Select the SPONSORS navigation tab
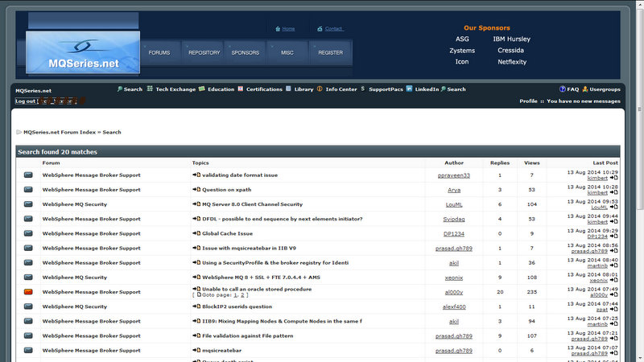Image resolution: width=644 pixels, height=362 pixels. (x=246, y=52)
